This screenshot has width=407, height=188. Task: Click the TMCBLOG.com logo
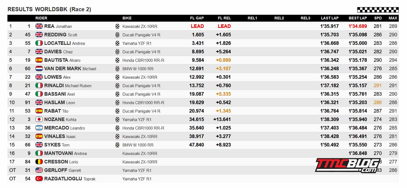tap(348, 165)
